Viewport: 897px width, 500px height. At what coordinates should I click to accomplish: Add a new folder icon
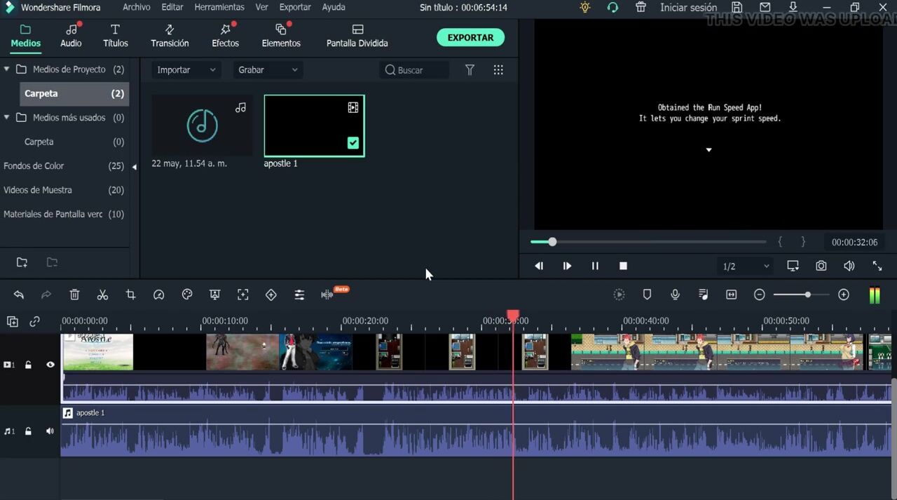coord(22,262)
